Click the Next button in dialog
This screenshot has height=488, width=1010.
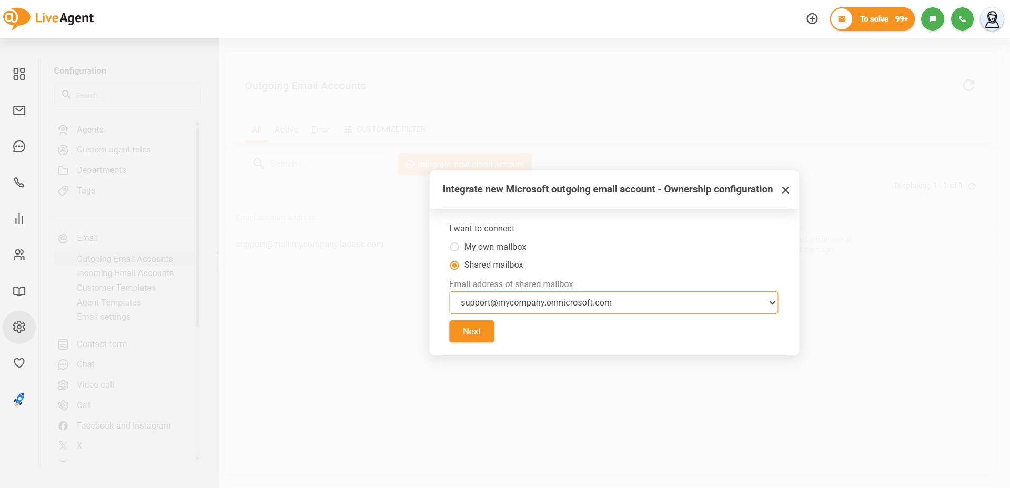pos(471,331)
